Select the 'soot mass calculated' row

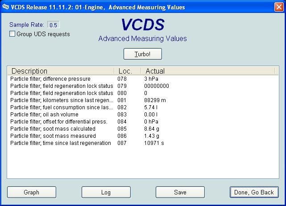[x=143, y=129]
